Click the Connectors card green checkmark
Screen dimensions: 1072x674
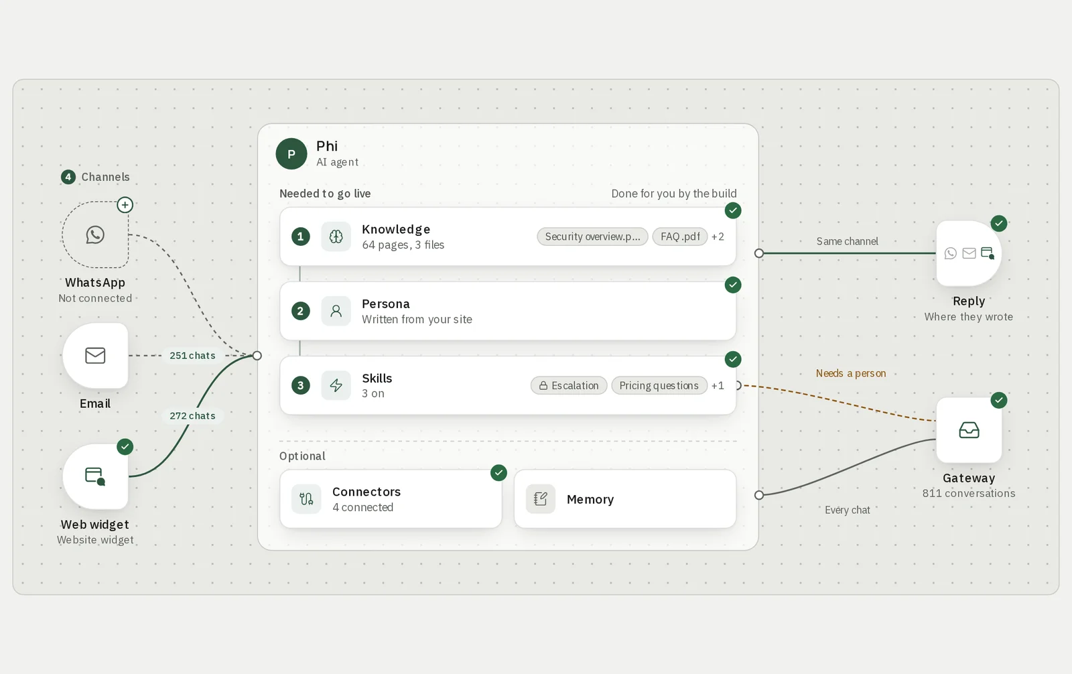pyautogui.click(x=498, y=473)
